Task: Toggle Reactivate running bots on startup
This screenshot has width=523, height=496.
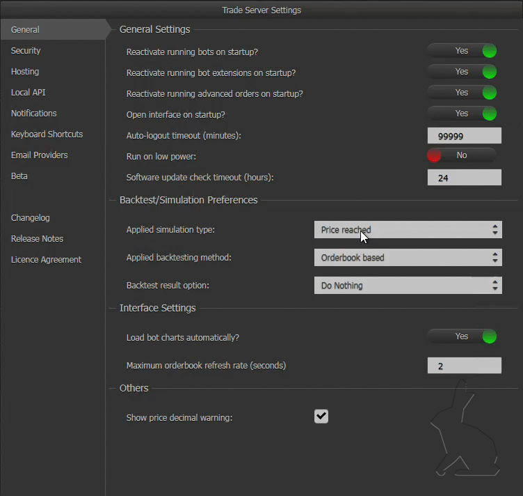Action: tap(462, 51)
